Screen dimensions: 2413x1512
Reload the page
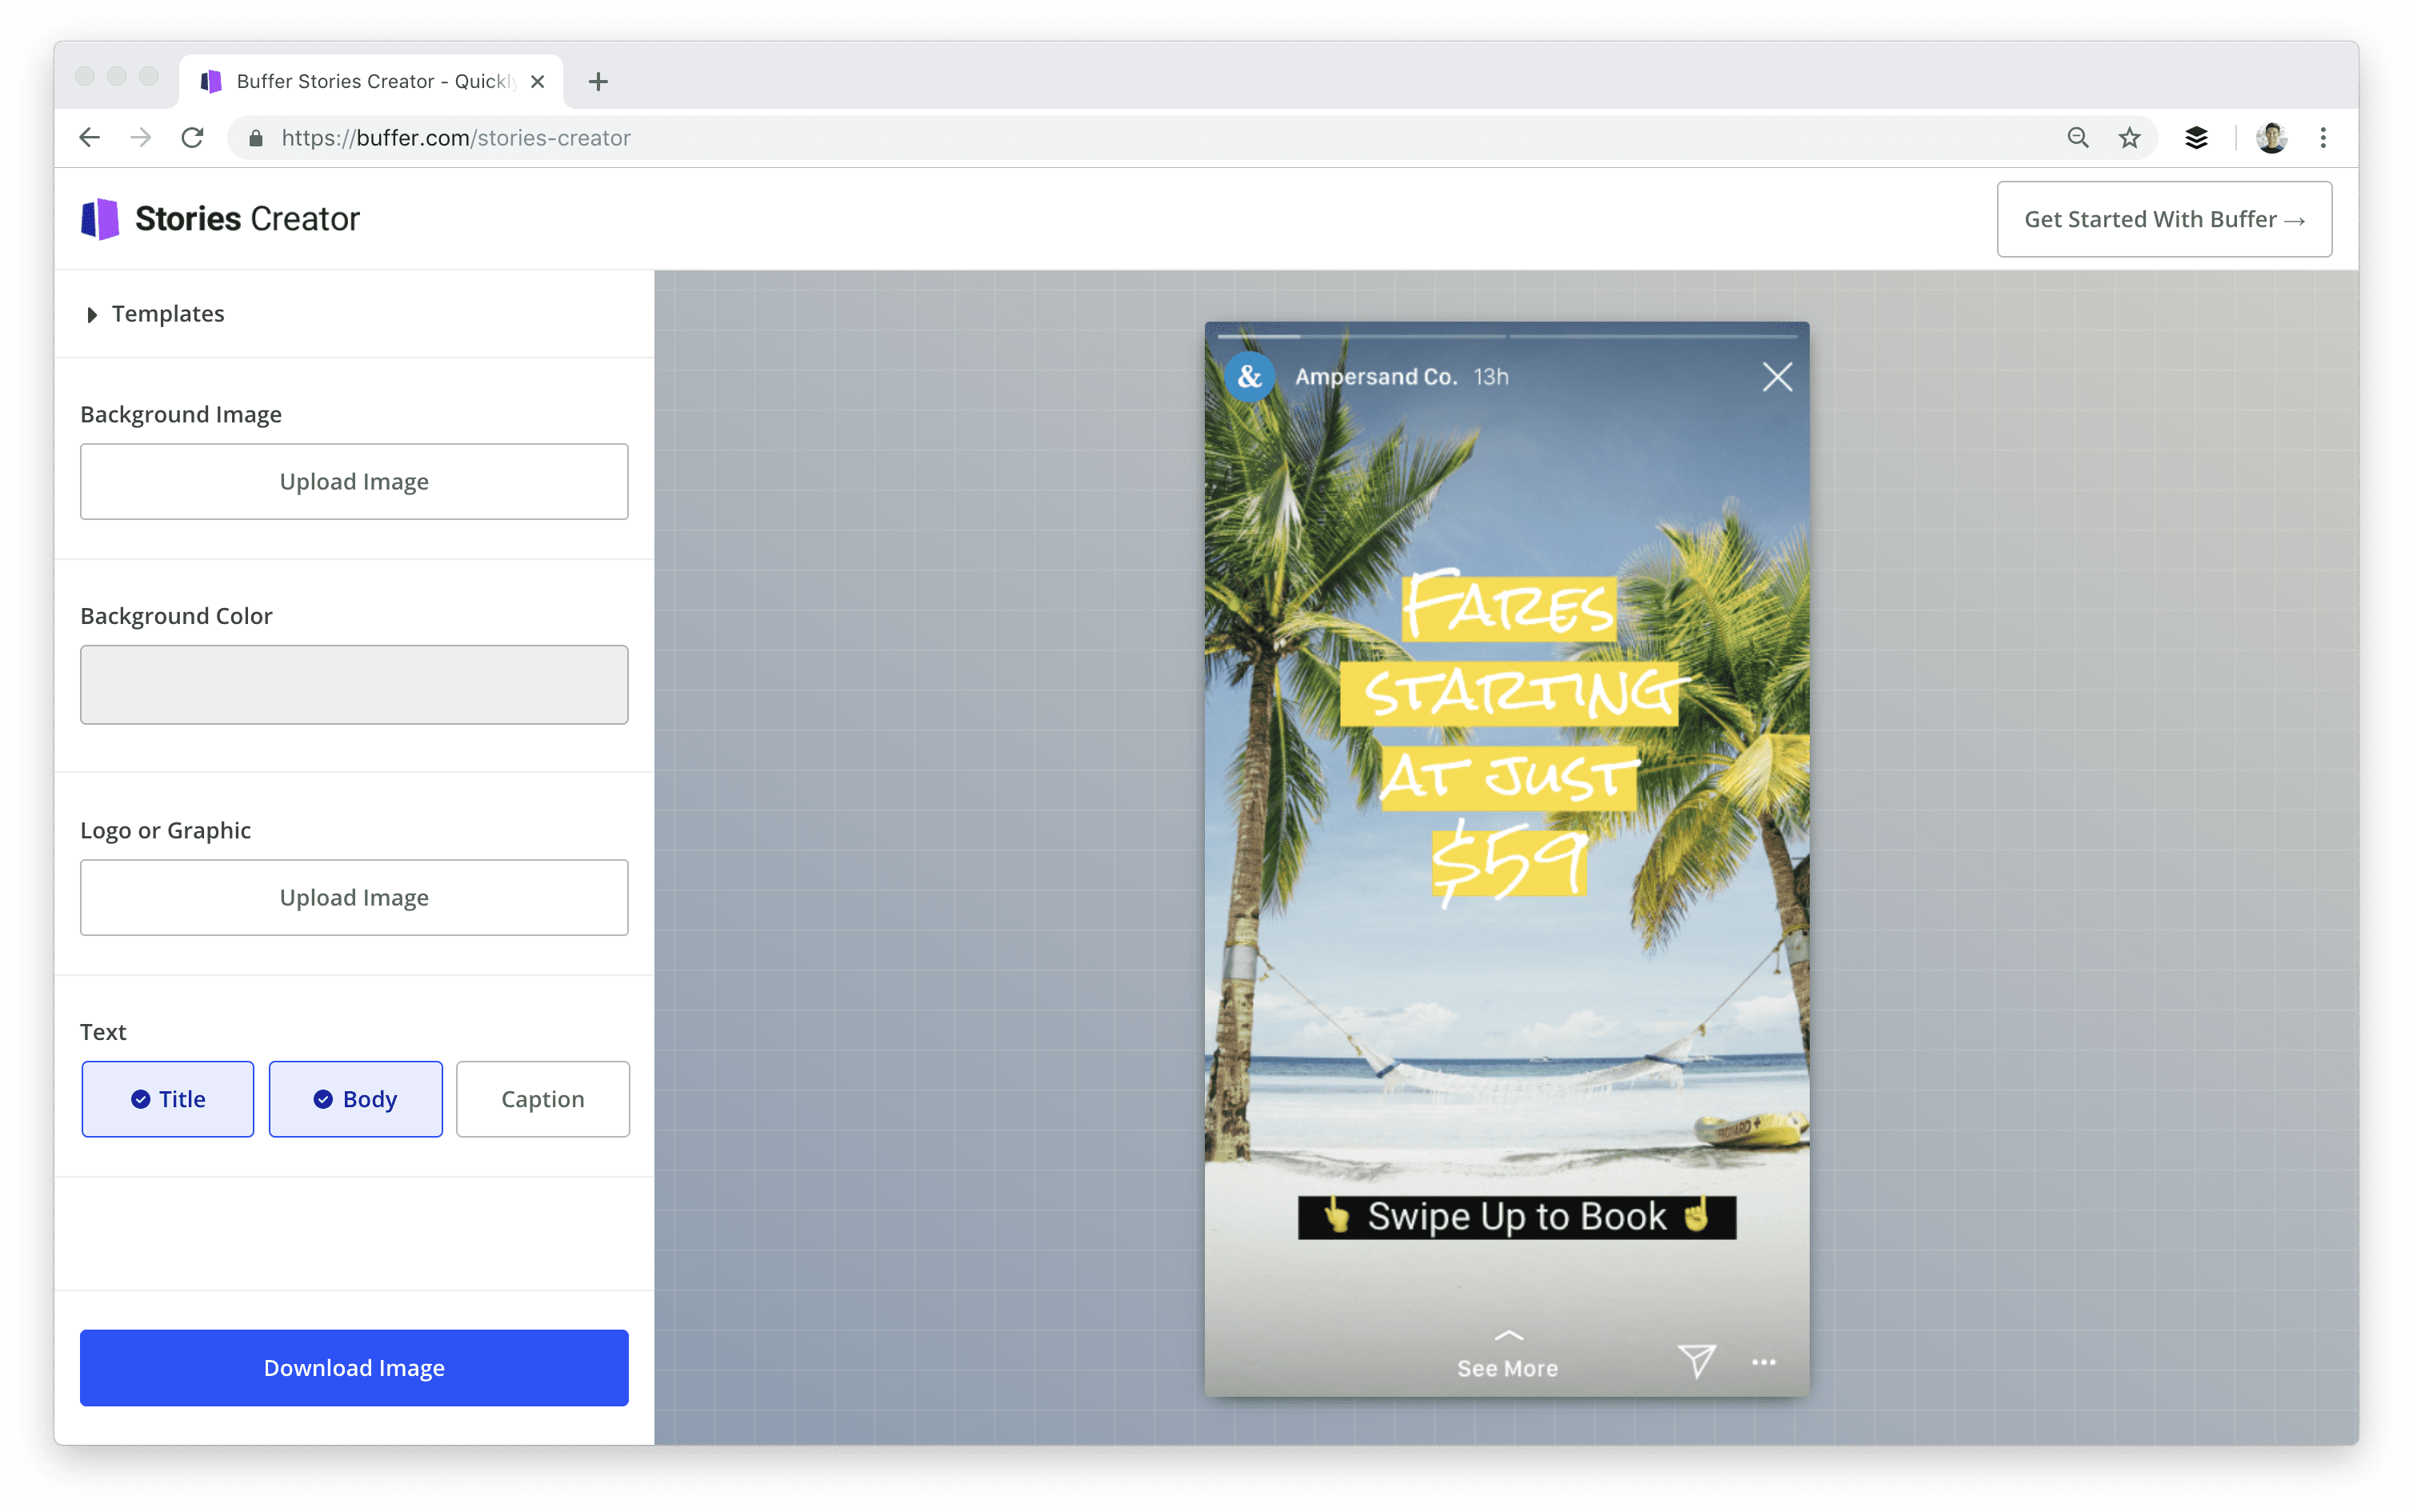[192, 137]
